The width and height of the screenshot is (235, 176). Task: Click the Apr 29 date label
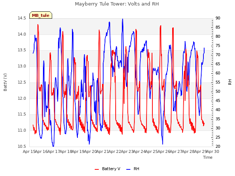200,151
